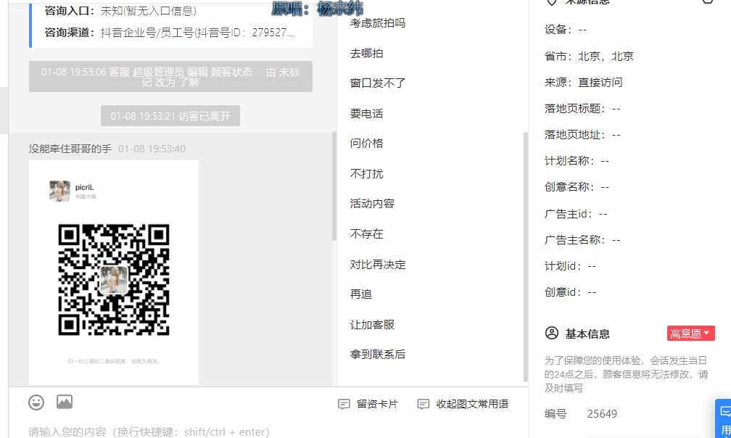Click the 广告主名称 entry
731x438 pixels.
coord(582,240)
